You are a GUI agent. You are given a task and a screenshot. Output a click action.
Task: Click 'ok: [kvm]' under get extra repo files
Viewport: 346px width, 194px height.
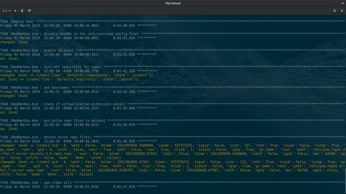[9, 129]
